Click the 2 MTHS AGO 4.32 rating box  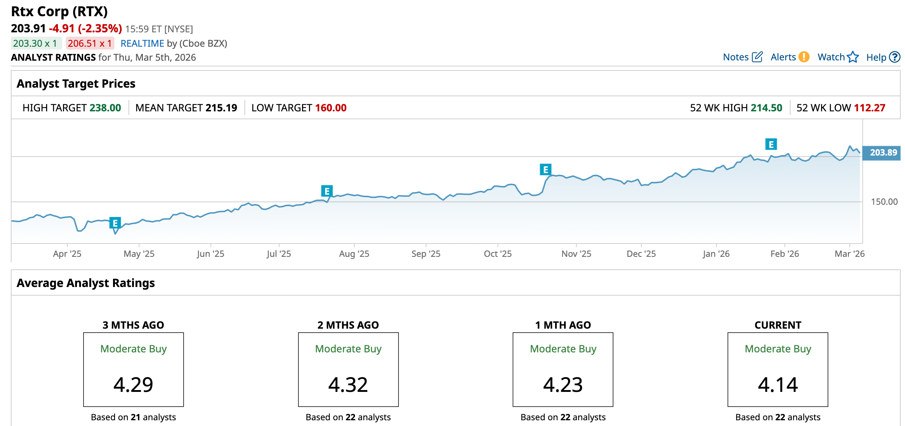tap(348, 369)
